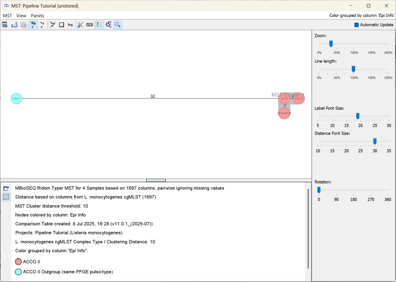
Task: Select the small node display mode
Action: pyautogui.click(x=43, y=24)
